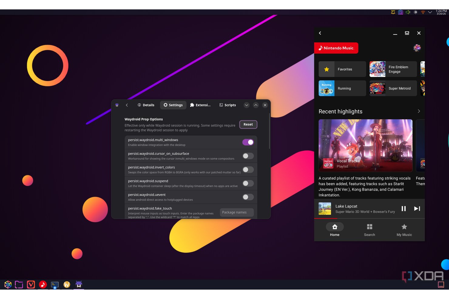Image resolution: width=449 pixels, height=299 pixels.
Task: Click the Nintendo Music logo
Action: click(x=336, y=48)
